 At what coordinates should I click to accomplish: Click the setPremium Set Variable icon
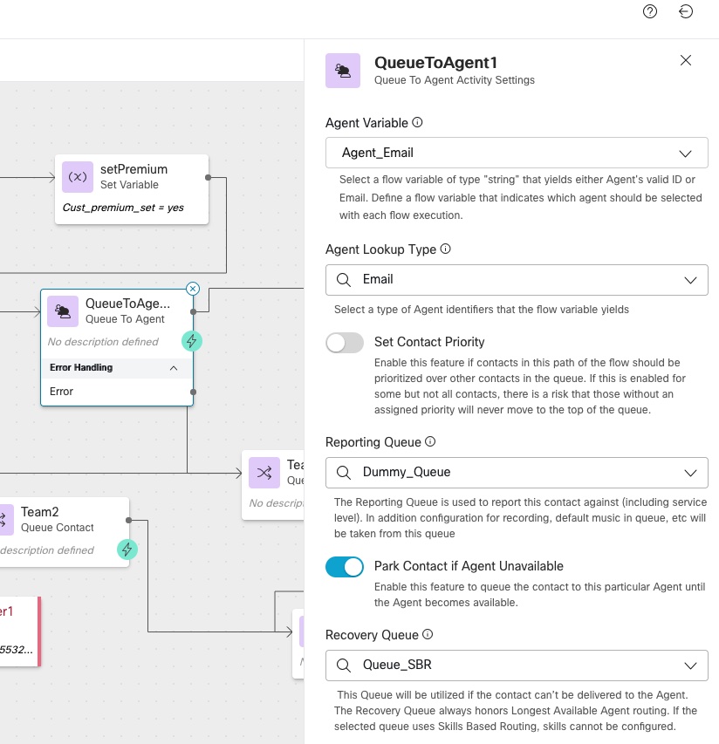pos(78,177)
